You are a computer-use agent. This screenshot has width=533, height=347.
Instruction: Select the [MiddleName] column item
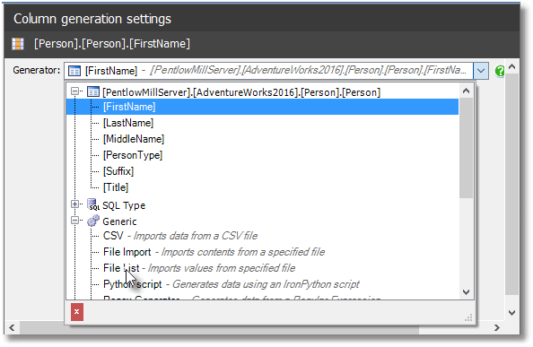pyautogui.click(x=134, y=139)
